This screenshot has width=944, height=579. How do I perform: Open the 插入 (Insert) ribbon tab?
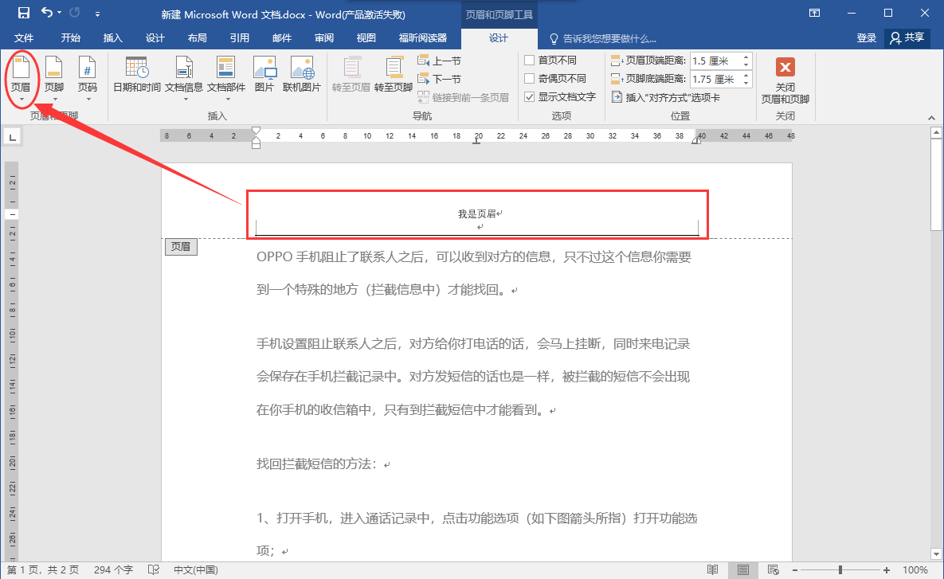tap(112, 38)
